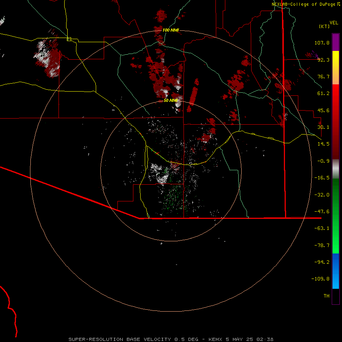Image resolution: width=342 pixels, height=342 pixels.
Task: Select the 14.5 velocity scale value
Action: pos(323,144)
